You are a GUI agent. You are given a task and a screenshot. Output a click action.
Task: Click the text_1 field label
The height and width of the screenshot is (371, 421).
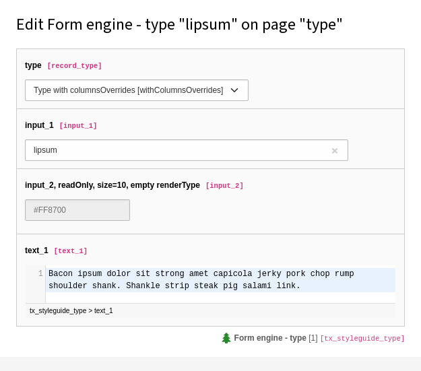point(36,250)
